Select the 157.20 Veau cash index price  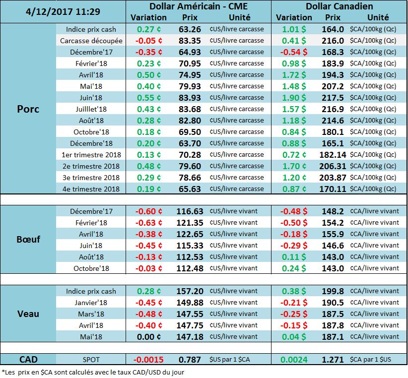189,291
